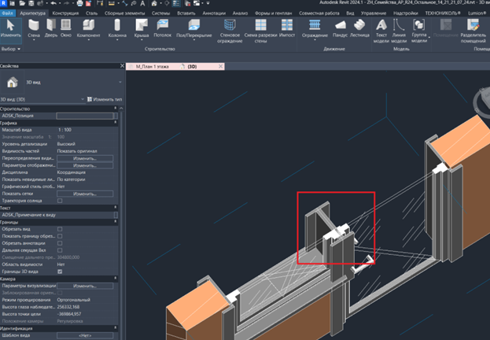The width and height of the screenshot is (490, 340).
Task: Select the Стеновое ограждение curtain system tool
Action: (x=230, y=31)
